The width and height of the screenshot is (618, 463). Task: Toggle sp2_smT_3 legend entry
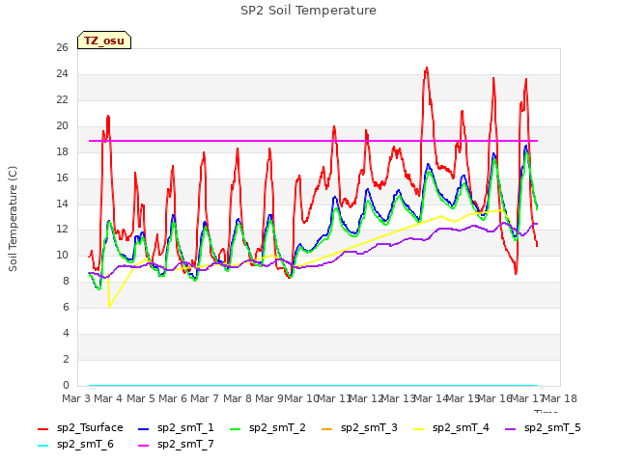tap(359, 428)
